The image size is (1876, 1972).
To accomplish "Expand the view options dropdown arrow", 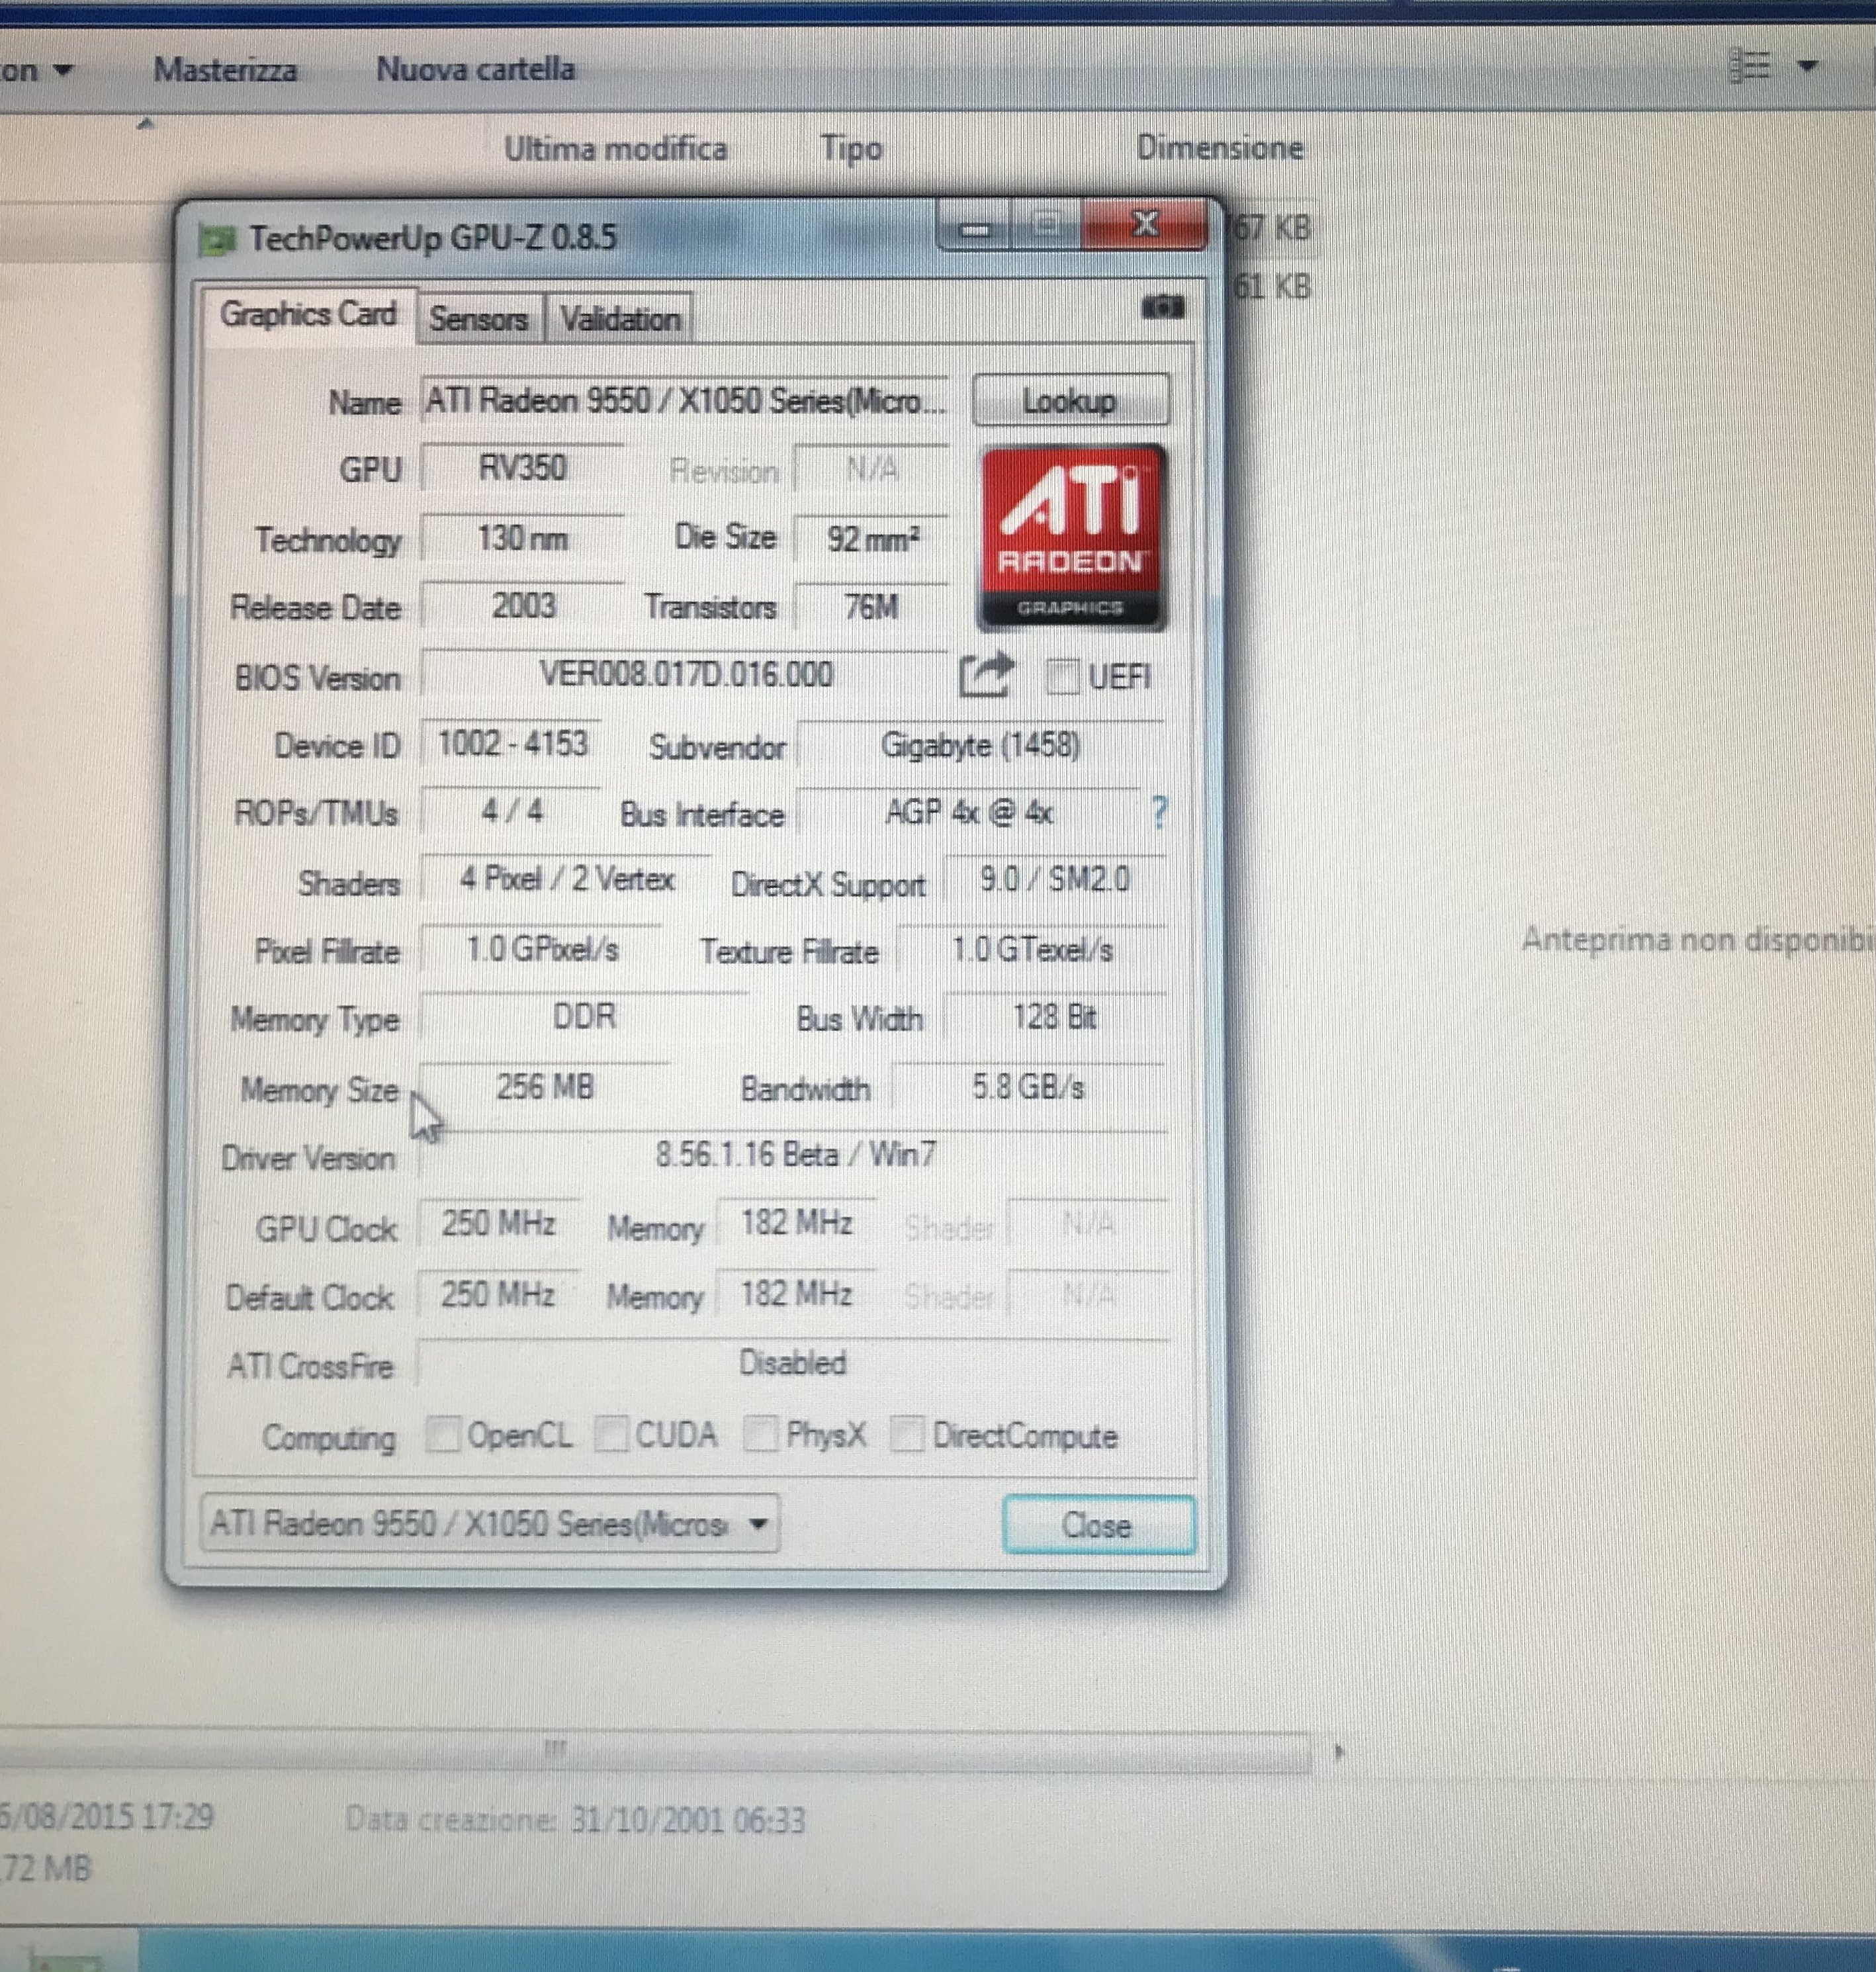I will (x=1808, y=67).
